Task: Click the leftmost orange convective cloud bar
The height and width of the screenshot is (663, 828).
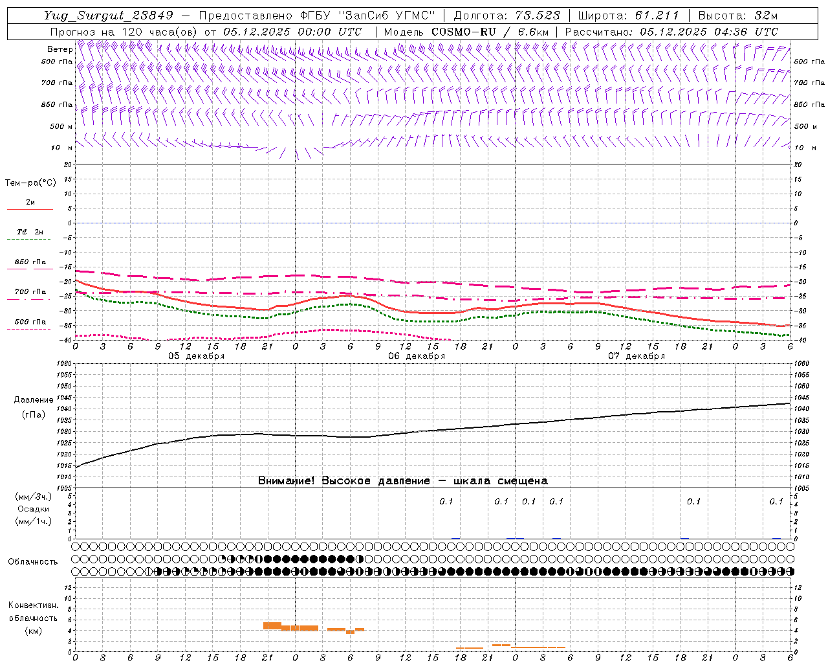Action: (x=272, y=625)
